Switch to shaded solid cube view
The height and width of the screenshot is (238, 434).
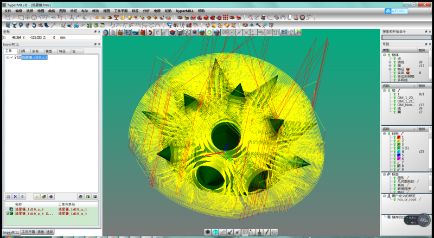tap(180, 33)
